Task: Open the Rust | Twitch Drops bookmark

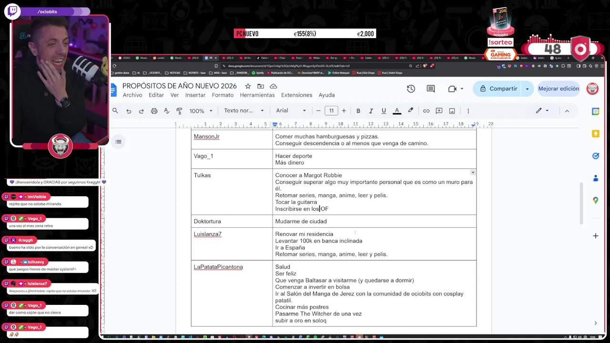Action: [x=390, y=73]
